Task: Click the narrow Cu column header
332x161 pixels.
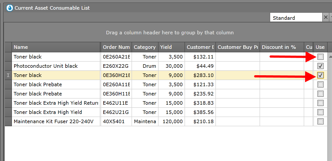Action: tap(309, 47)
